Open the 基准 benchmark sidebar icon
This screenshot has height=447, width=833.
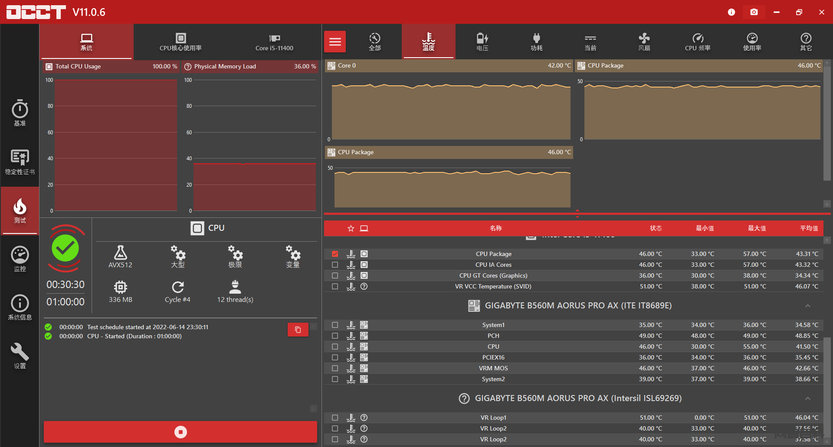[x=20, y=113]
